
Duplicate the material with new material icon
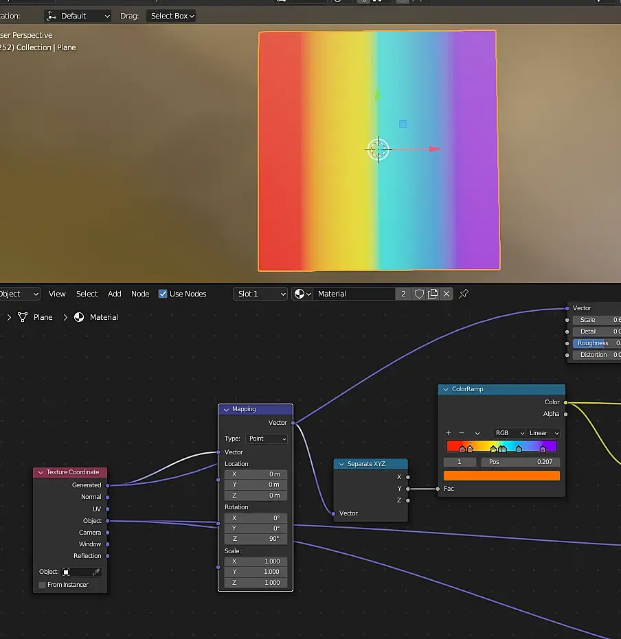433,294
